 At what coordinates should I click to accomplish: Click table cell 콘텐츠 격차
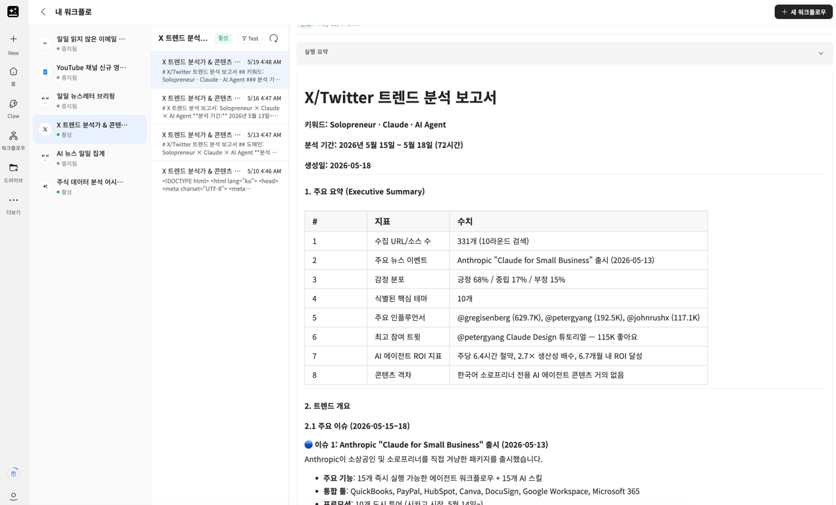click(x=408, y=375)
